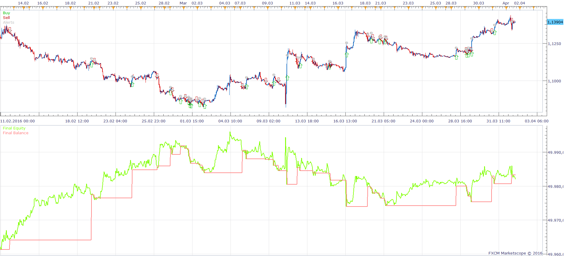
Task: Click the orange marker below 25.02 date
Action: (x=140, y=8)
